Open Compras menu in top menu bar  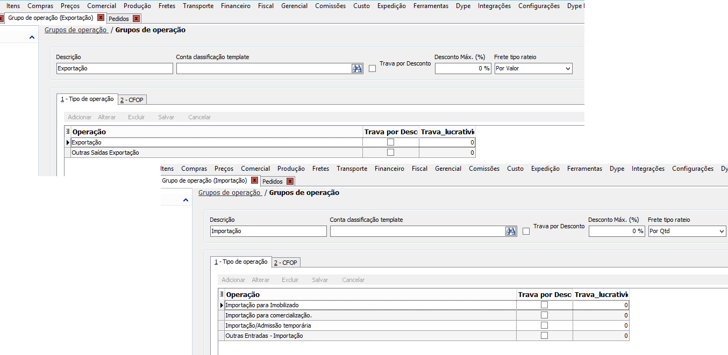point(40,6)
